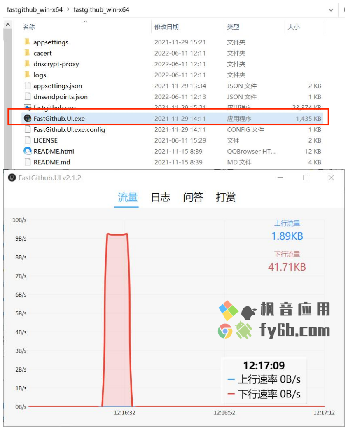Sort files by 大小 column header
The width and height of the screenshot is (348, 430).
(293, 27)
